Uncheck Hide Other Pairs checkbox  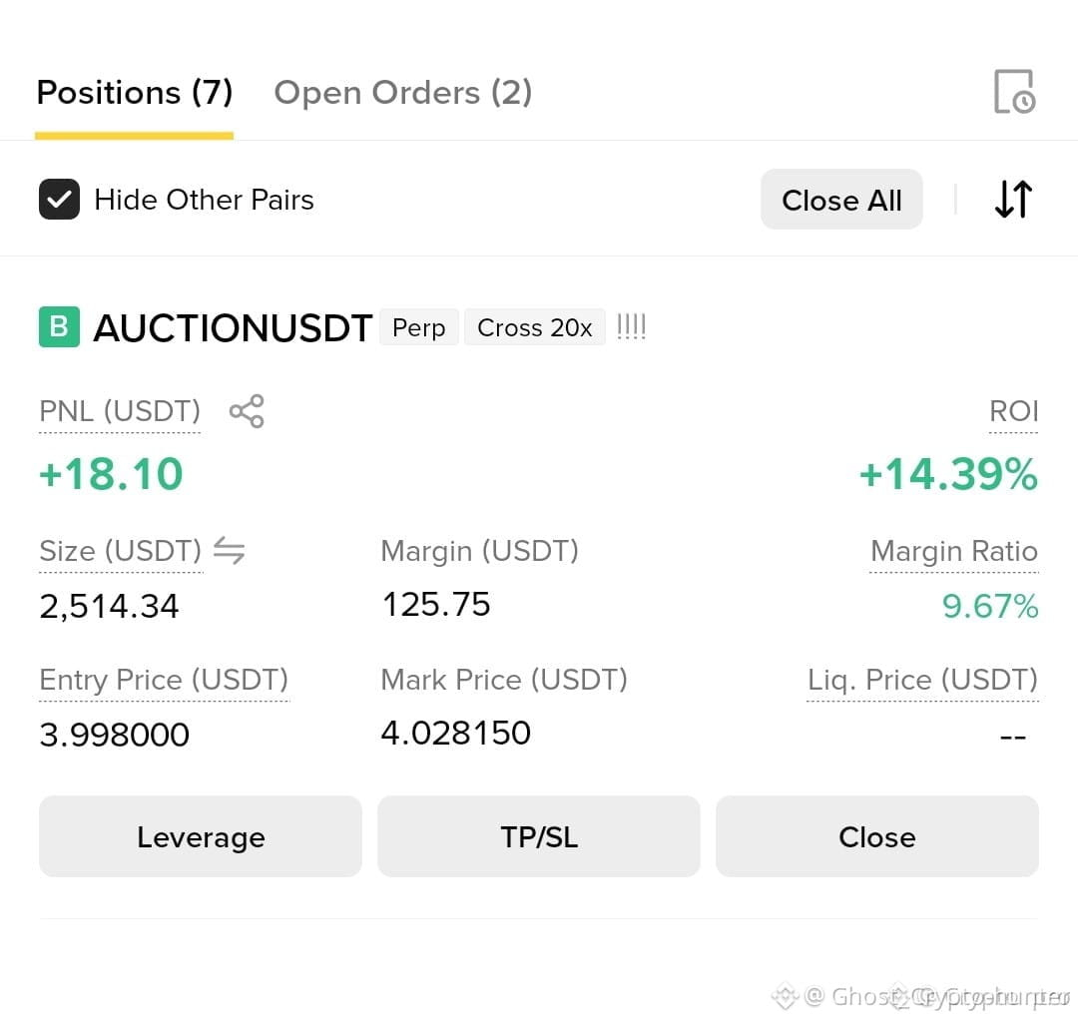pyautogui.click(x=59, y=200)
